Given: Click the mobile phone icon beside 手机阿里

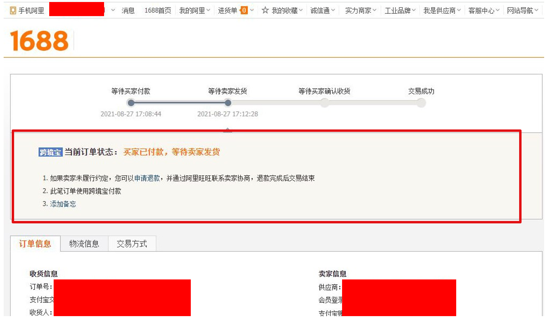Looking at the screenshot, I should (13, 11).
